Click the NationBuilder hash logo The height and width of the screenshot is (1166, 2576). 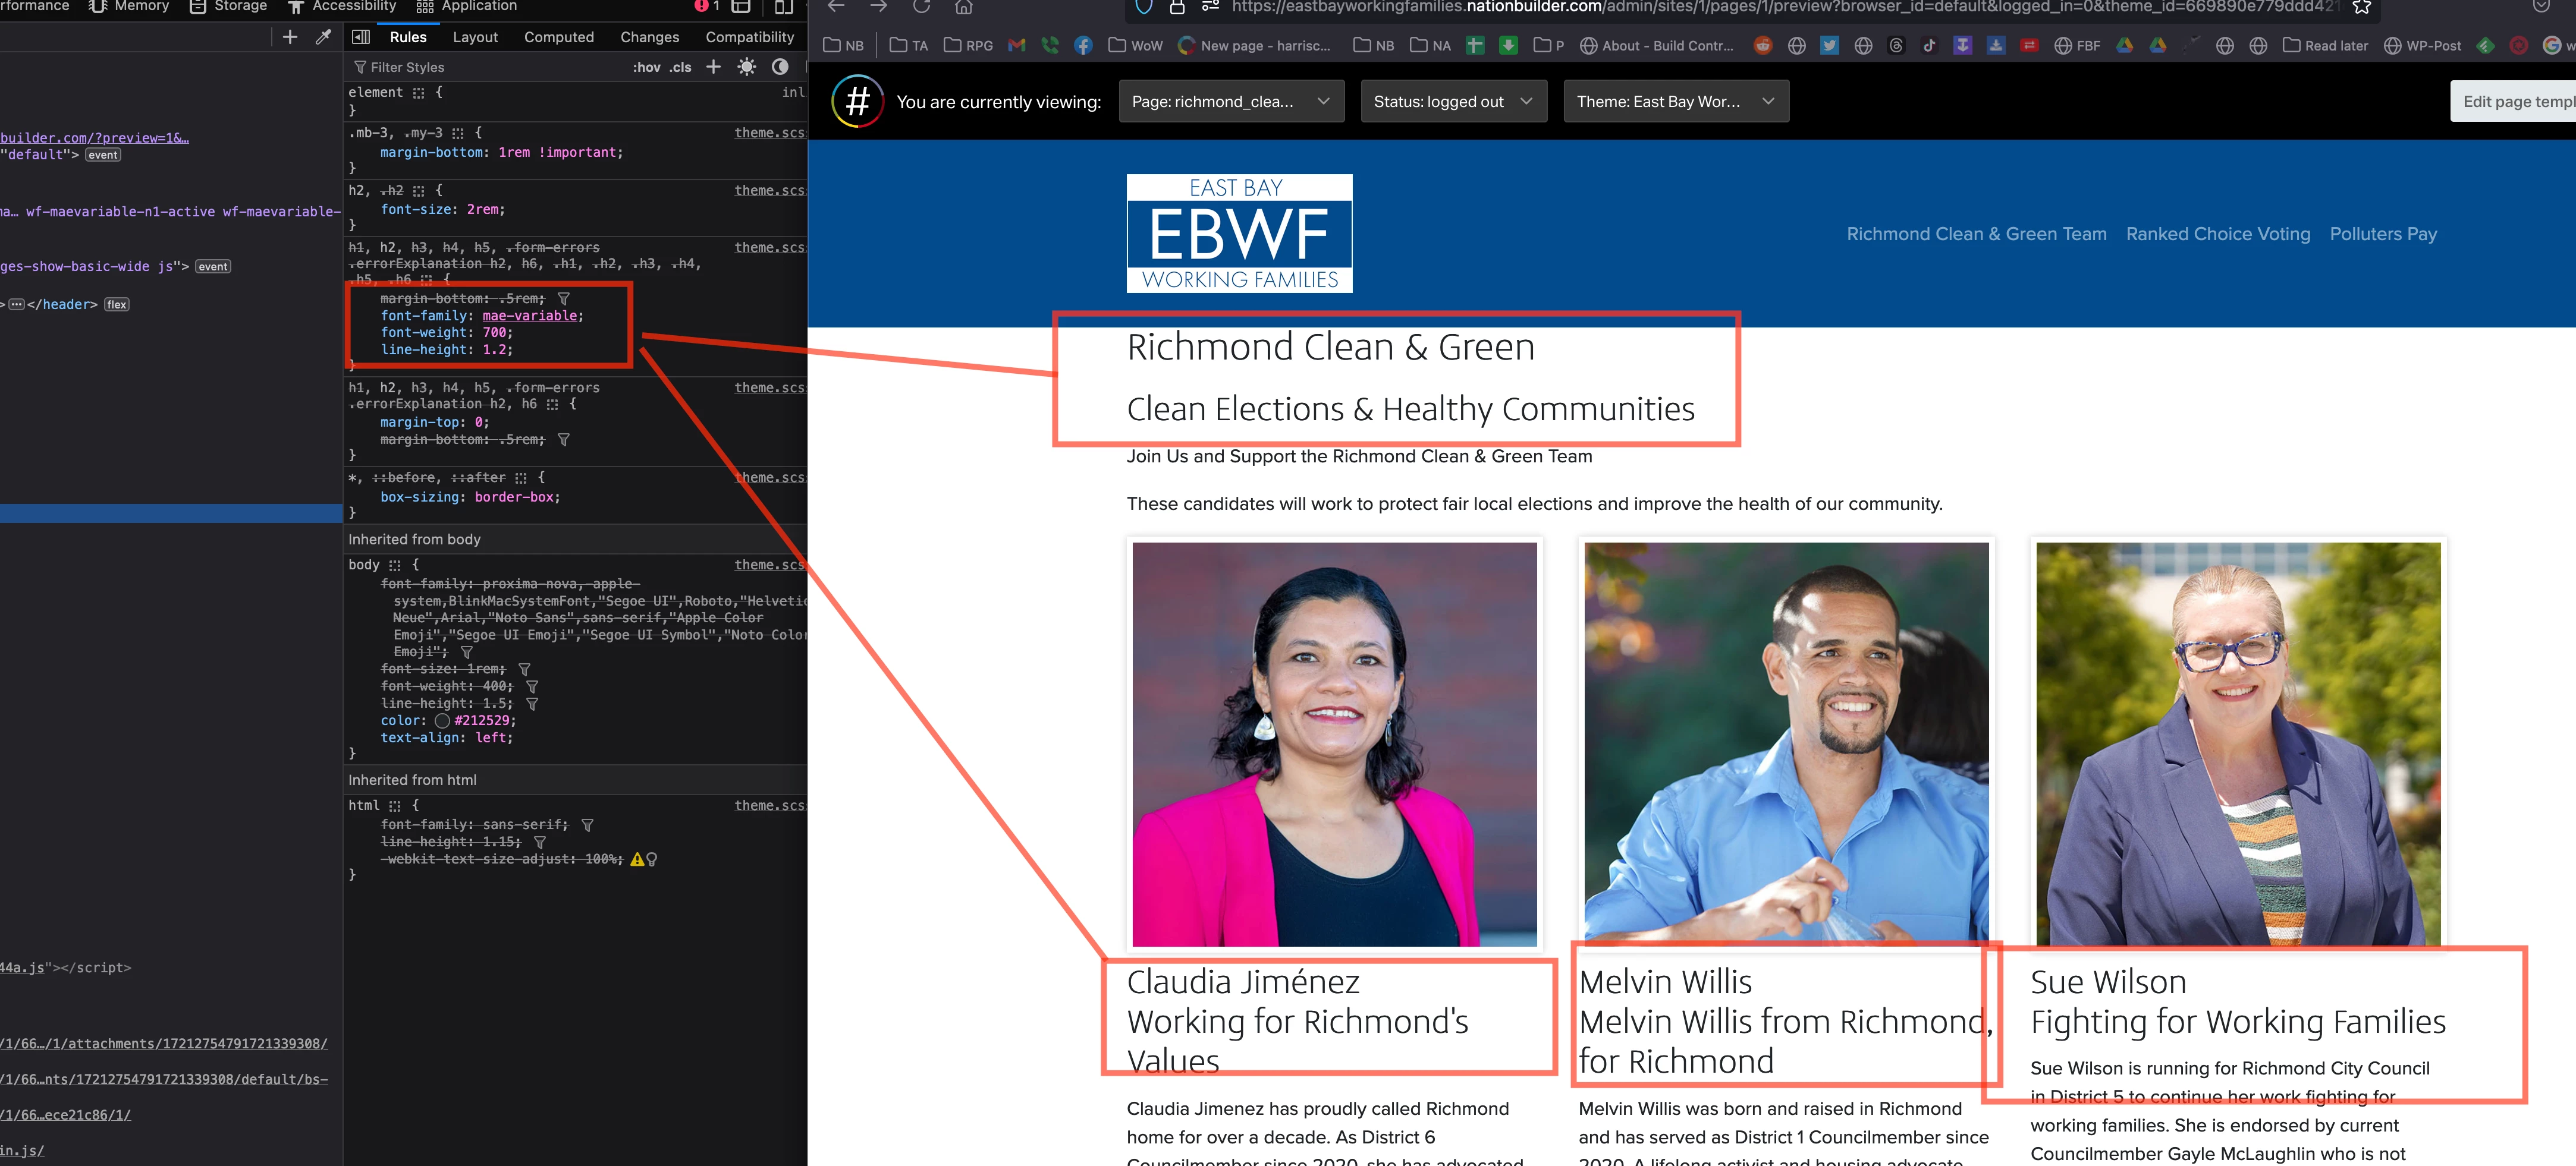pyautogui.click(x=857, y=101)
